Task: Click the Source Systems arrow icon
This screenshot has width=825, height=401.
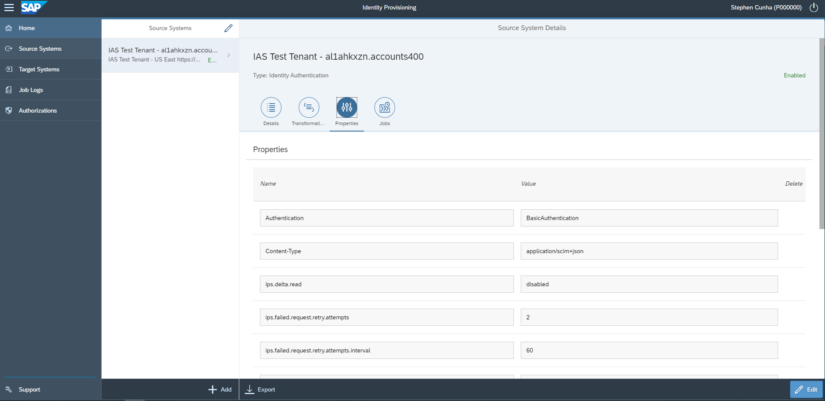Action: click(9, 49)
